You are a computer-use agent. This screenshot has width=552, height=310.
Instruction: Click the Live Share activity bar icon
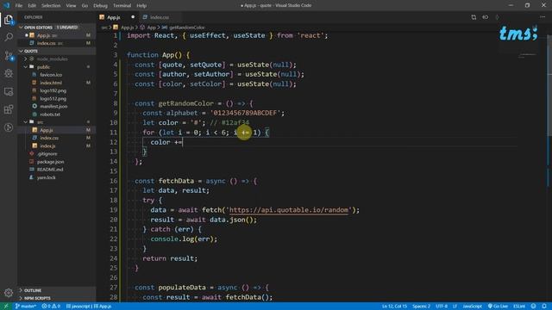point(9,127)
